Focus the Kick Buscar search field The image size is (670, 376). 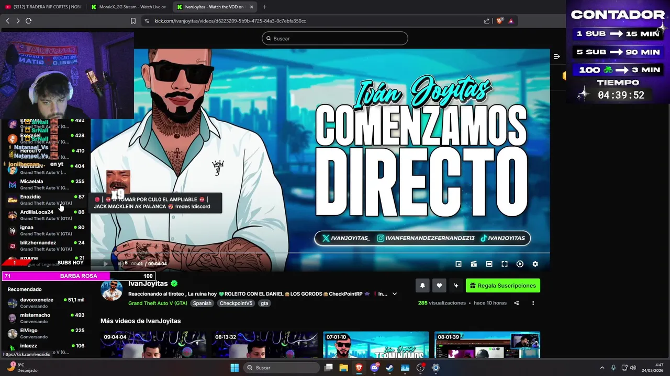(x=335, y=39)
